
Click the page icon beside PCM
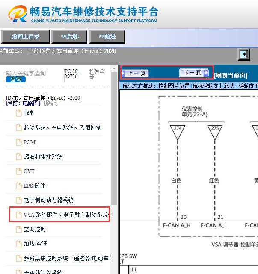[19, 142]
